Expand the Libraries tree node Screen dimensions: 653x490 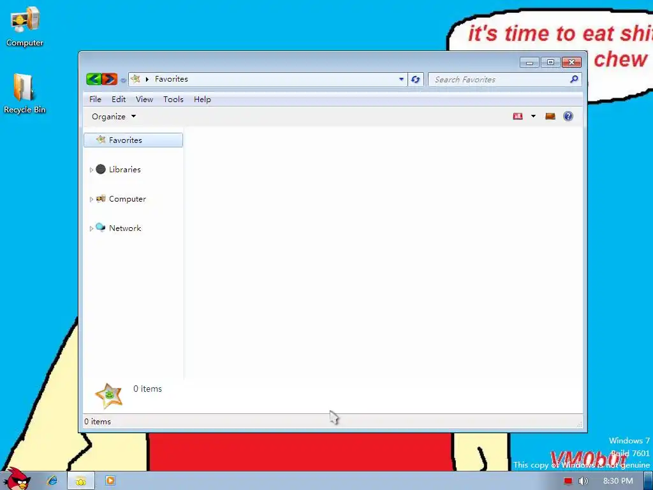tap(91, 170)
